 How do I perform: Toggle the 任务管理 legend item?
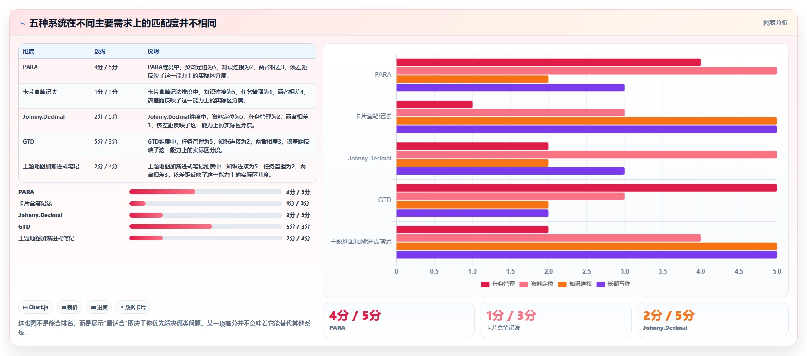[498, 284]
